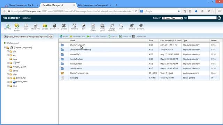Reload the file listing

point(113,36)
